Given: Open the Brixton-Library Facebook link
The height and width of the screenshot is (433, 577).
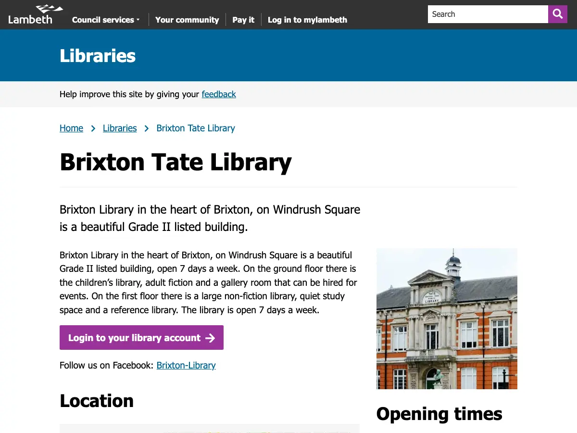Looking at the screenshot, I should click(x=186, y=365).
